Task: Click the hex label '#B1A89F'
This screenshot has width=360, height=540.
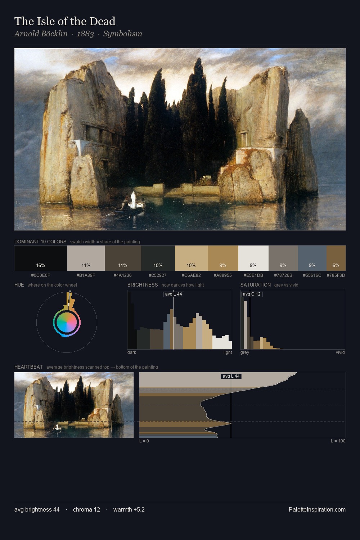Action: 86,275
